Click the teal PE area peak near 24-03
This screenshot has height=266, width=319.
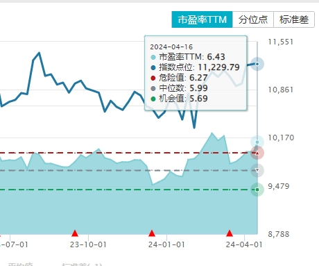pos(212,133)
